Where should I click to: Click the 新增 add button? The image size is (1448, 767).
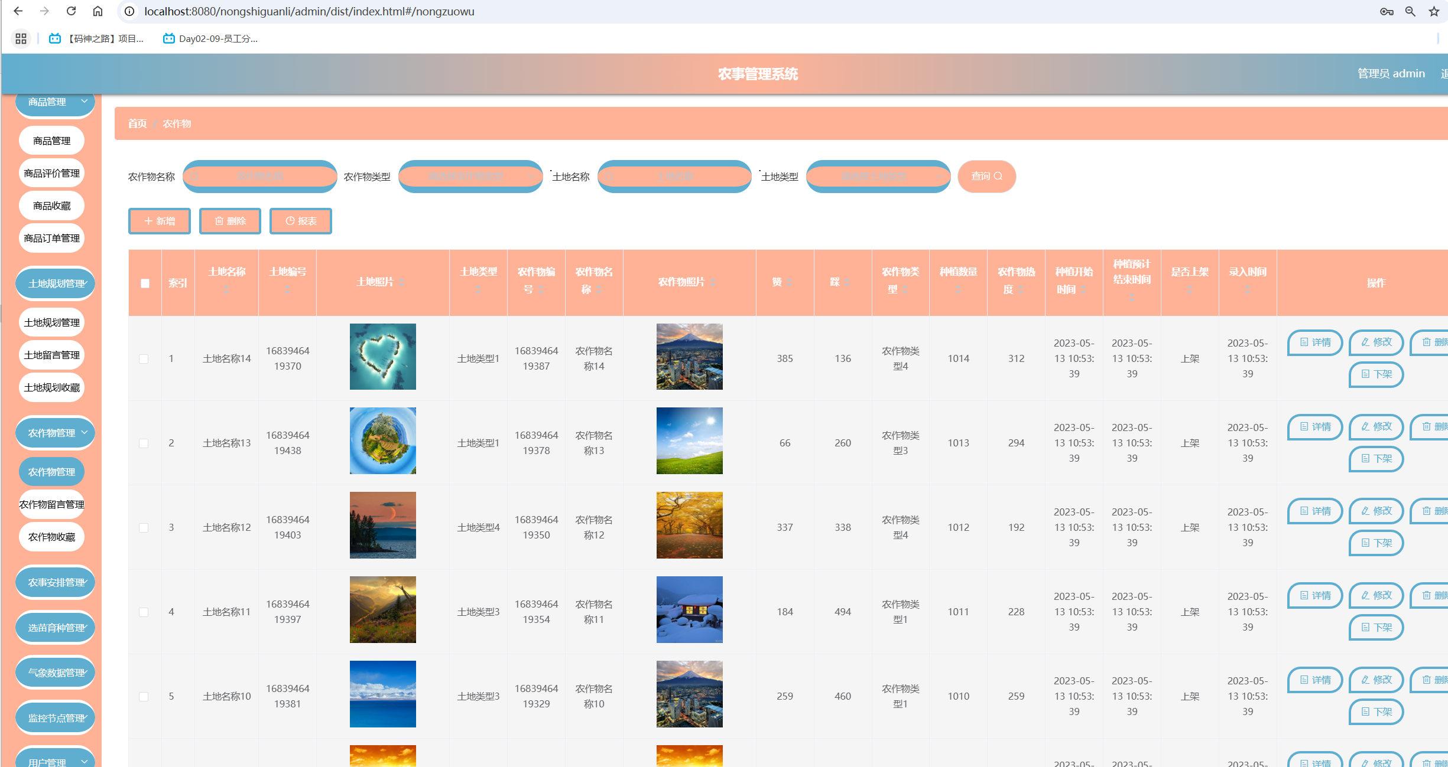160,221
